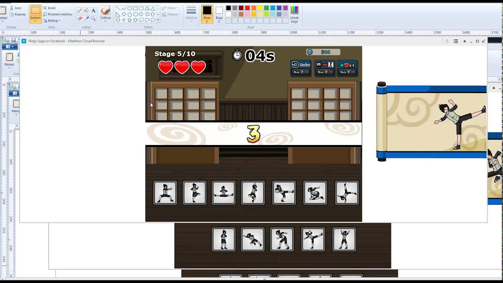Pick the red color swatch
The image size is (503, 283).
point(247,8)
